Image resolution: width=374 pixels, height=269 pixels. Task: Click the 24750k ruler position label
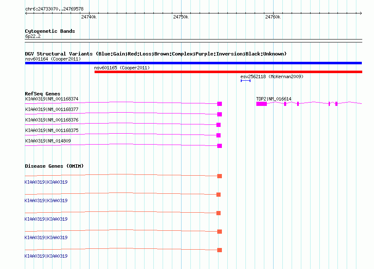click(x=181, y=17)
